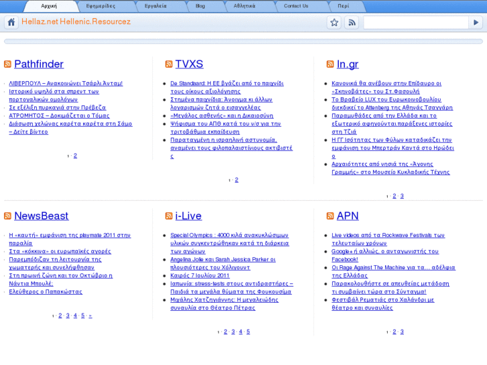Click RSS icon next to Pathfinder
487x365 pixels.
pos(7,64)
